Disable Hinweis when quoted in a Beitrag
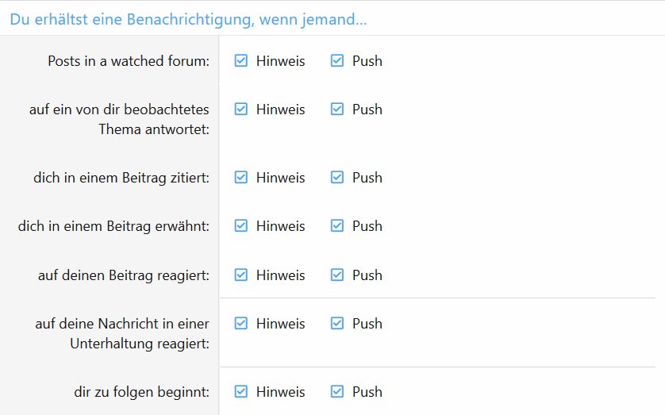Image resolution: width=665 pixels, height=415 pixels. pos(241,178)
